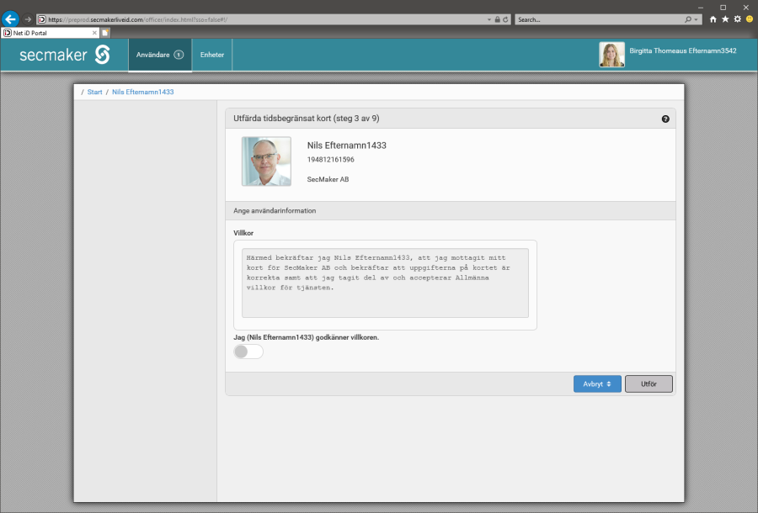Toggle the godkänner villkoren switch on
This screenshot has height=513, width=758.
click(x=248, y=352)
